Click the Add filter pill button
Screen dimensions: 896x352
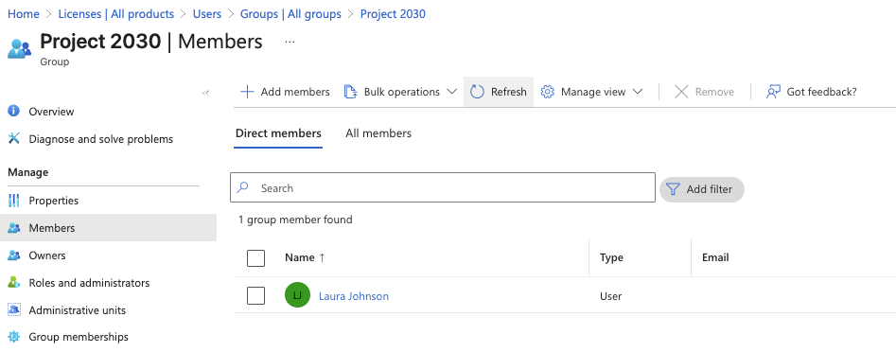pos(702,189)
